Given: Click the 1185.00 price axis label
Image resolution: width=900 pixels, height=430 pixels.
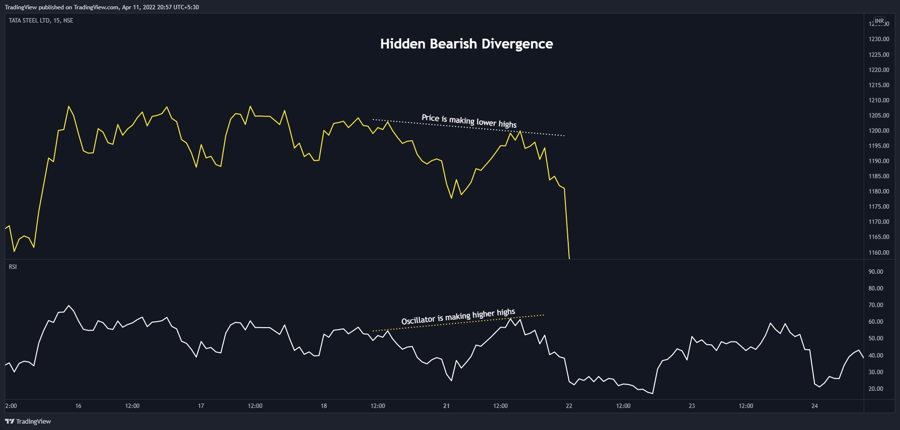Looking at the screenshot, I should pos(879,176).
